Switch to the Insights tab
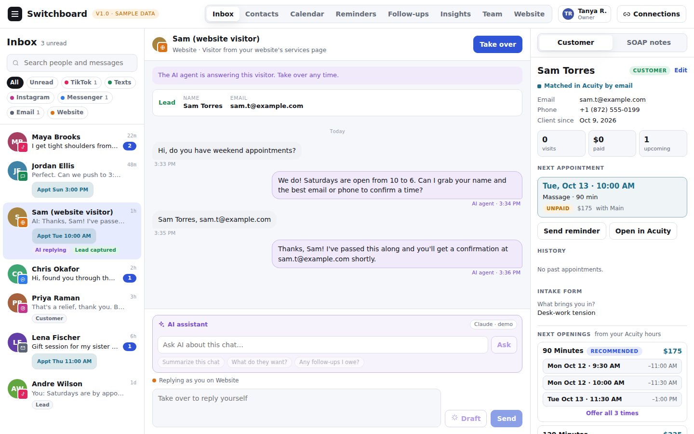The height and width of the screenshot is (434, 694). tap(455, 14)
